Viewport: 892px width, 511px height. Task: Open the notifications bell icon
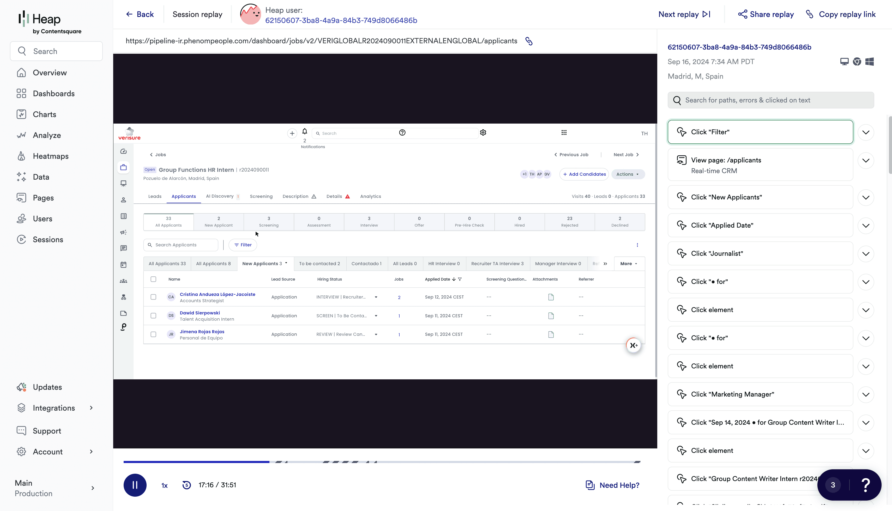point(304,131)
